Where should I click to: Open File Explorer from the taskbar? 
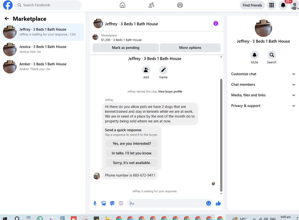[108, 218]
